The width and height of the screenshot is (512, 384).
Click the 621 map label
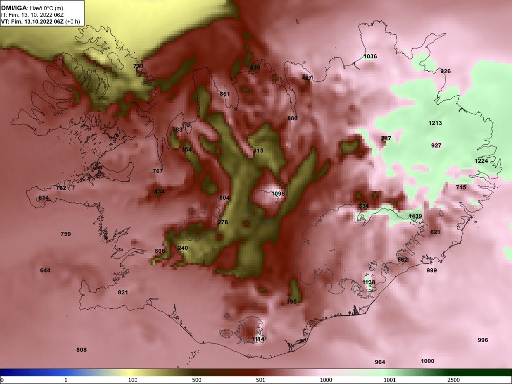[435, 232]
